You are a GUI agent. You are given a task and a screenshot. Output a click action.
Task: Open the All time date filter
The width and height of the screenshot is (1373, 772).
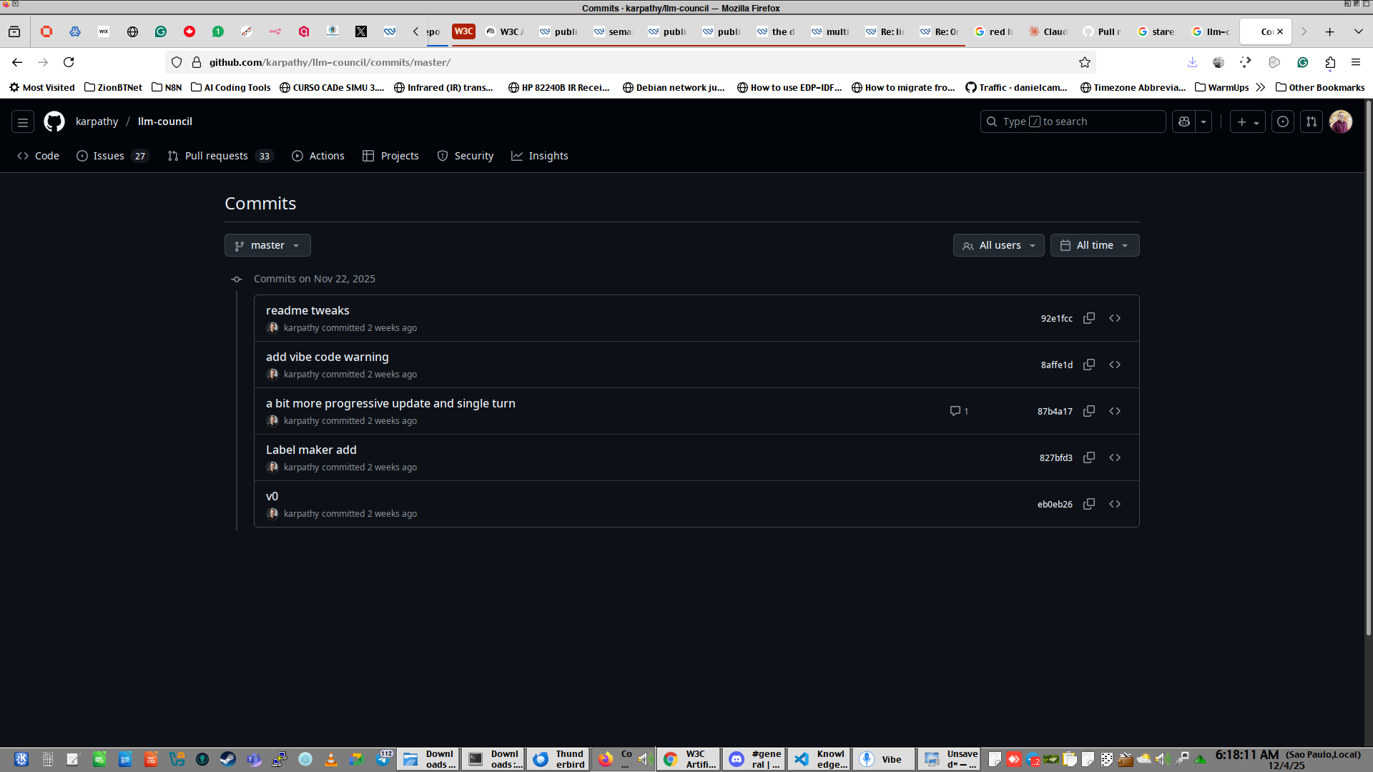(x=1094, y=245)
